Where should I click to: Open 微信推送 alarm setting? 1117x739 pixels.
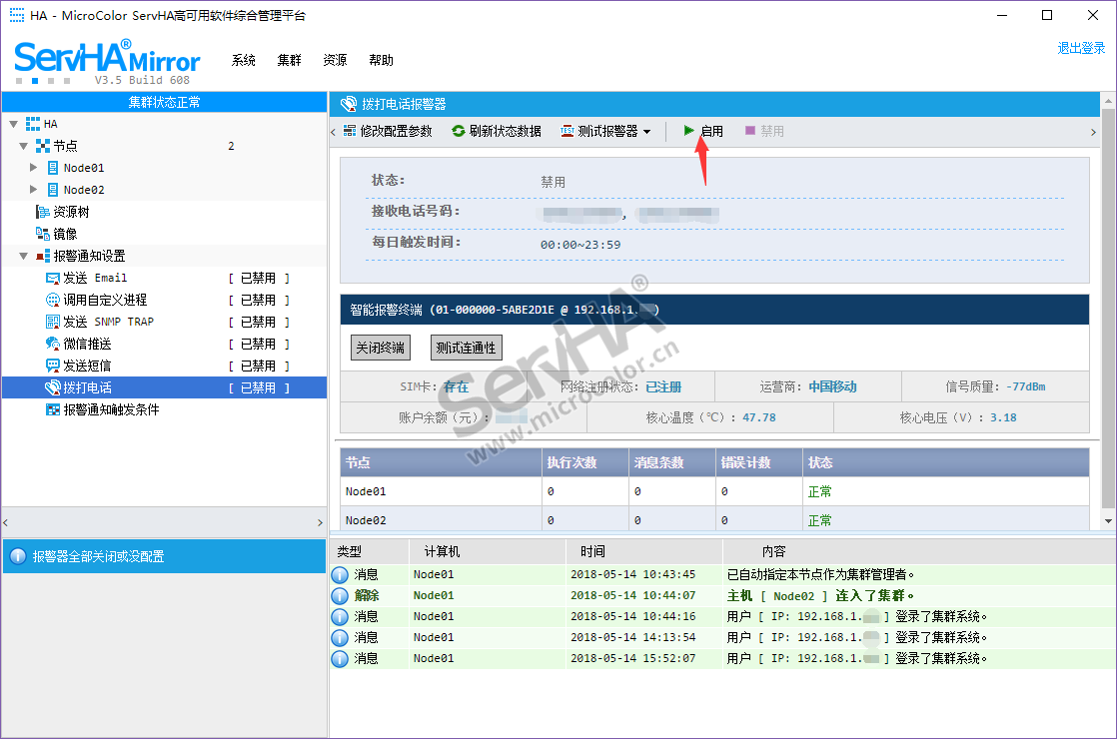click(87, 344)
